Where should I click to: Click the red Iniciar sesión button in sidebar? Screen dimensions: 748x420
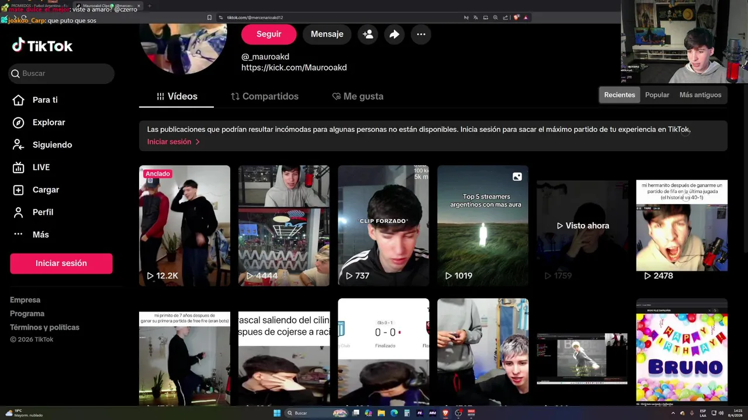61,263
